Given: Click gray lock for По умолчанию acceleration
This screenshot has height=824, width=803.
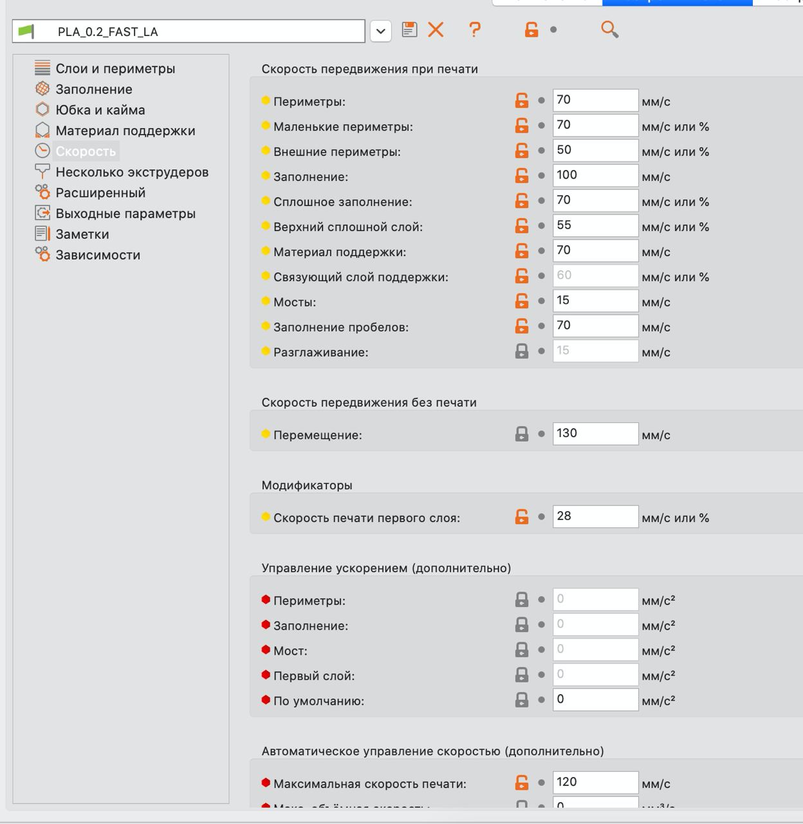Looking at the screenshot, I should (x=522, y=700).
